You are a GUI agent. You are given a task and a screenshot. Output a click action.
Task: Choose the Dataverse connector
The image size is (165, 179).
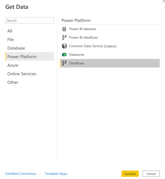(x=110, y=55)
